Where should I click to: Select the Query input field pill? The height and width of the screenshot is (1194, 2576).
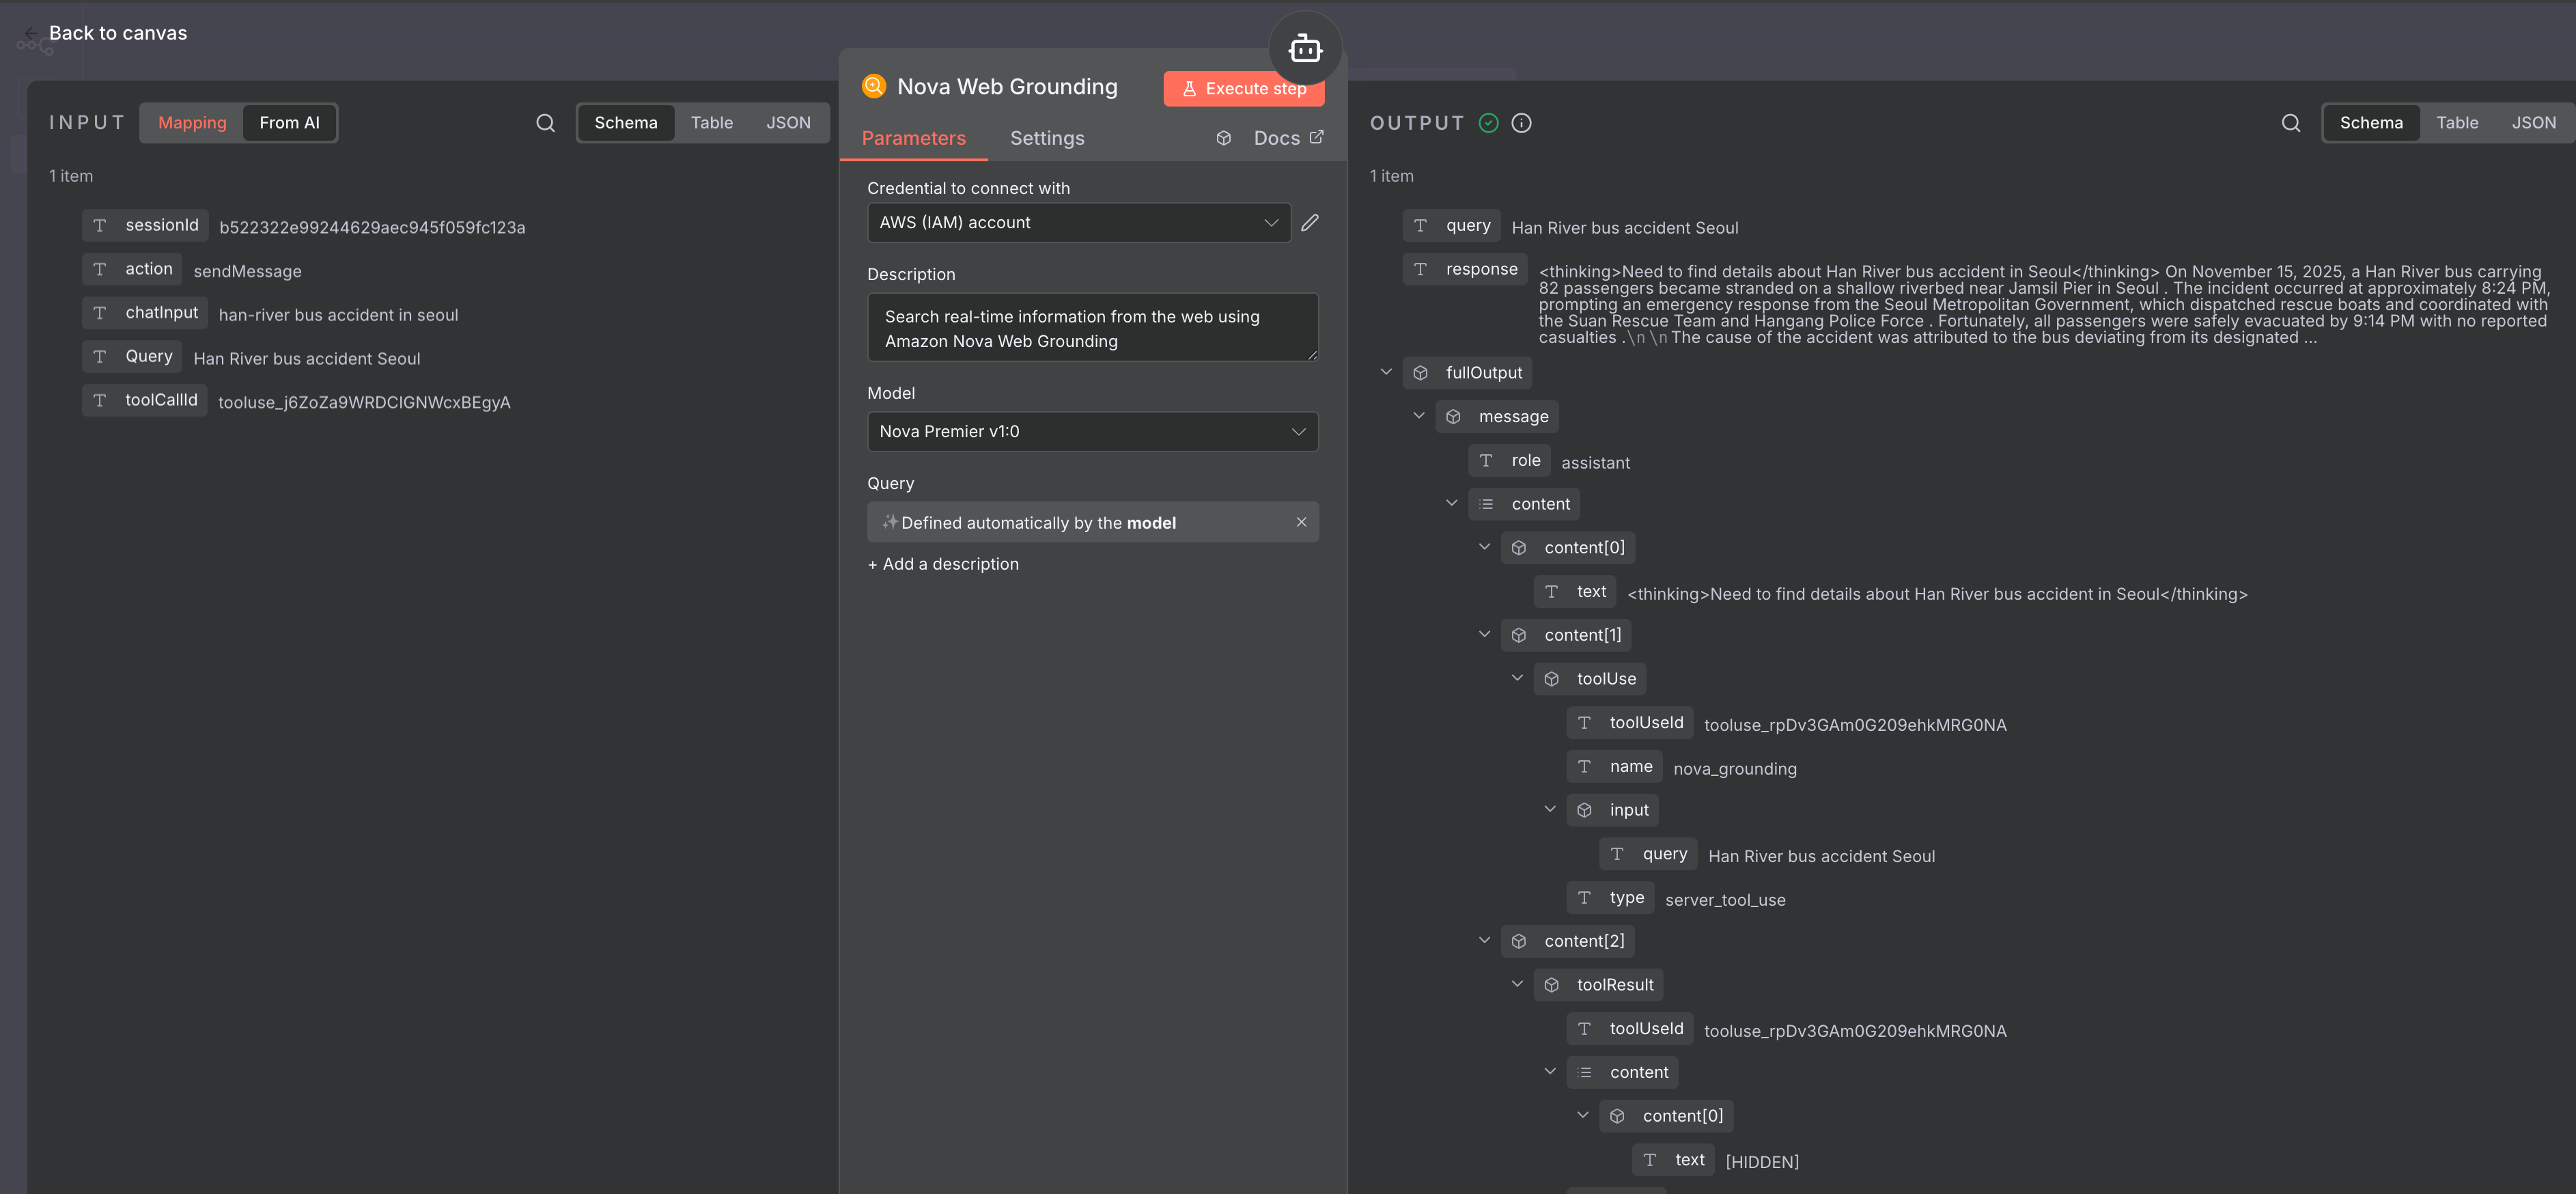click(132, 357)
